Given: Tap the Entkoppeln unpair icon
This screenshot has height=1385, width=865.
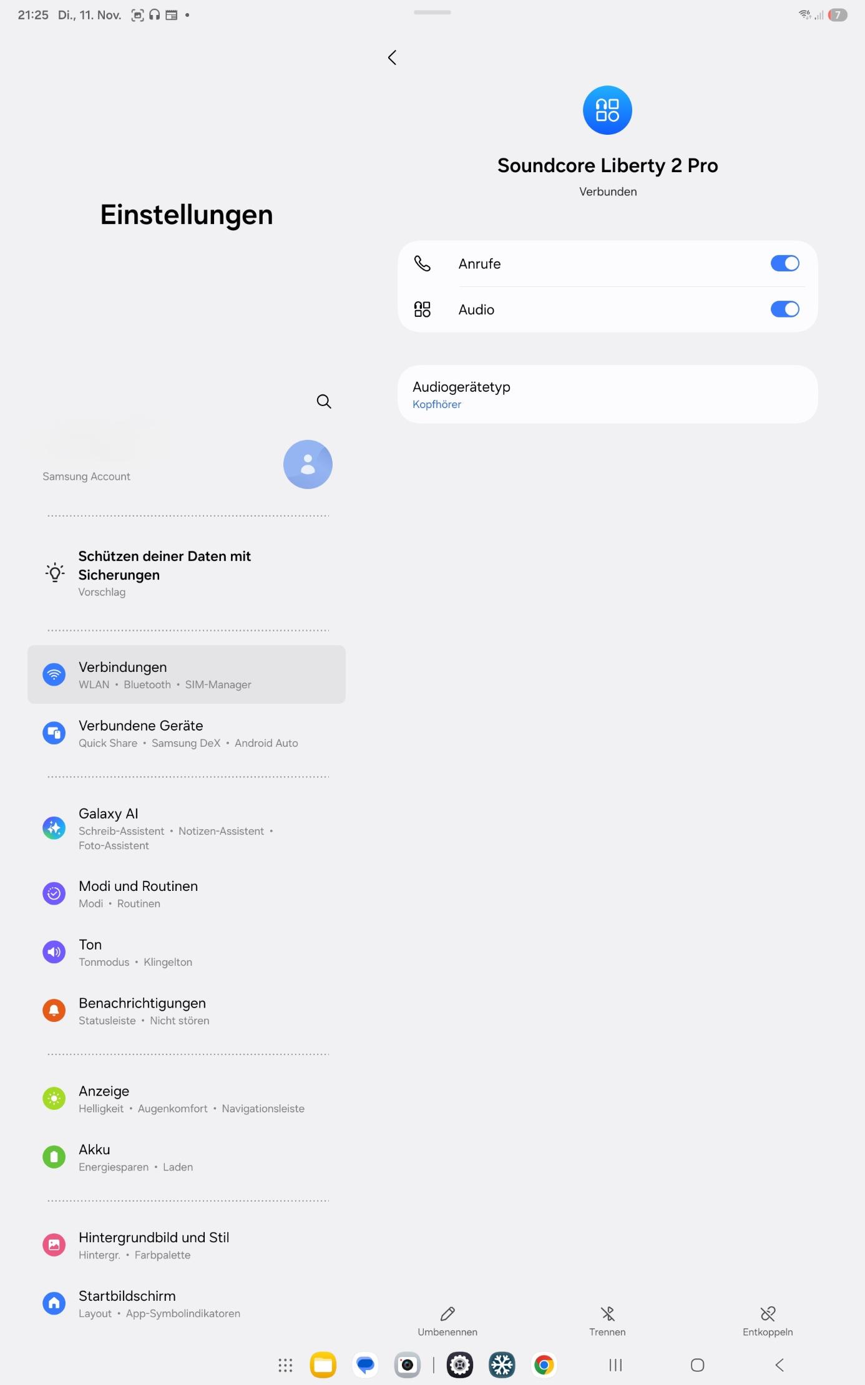Looking at the screenshot, I should point(768,1314).
